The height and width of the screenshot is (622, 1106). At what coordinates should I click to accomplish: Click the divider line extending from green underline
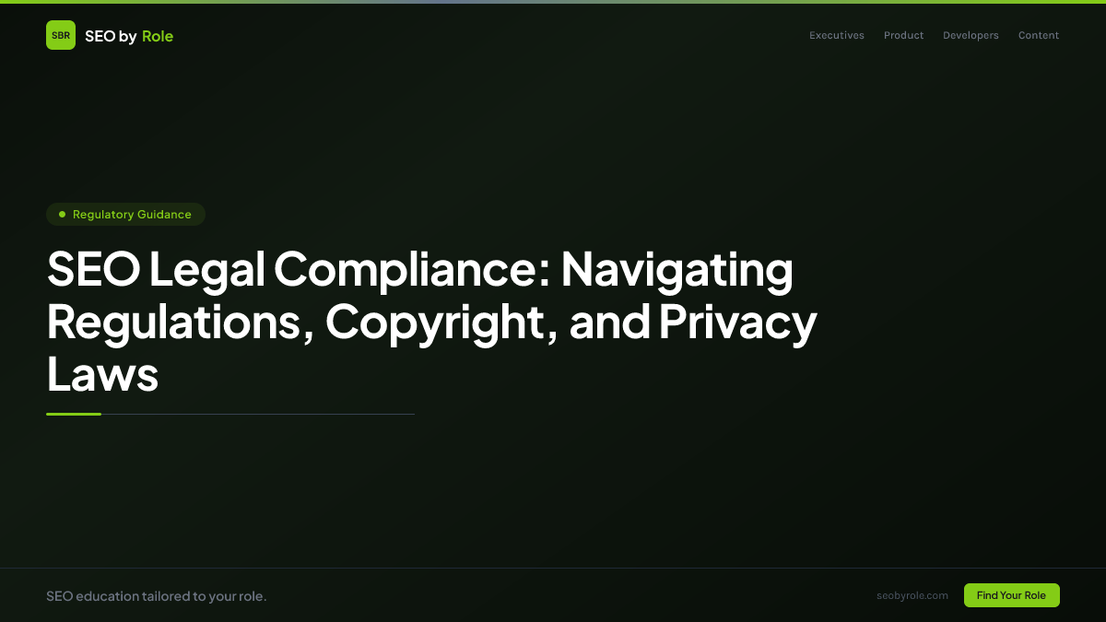point(276,414)
